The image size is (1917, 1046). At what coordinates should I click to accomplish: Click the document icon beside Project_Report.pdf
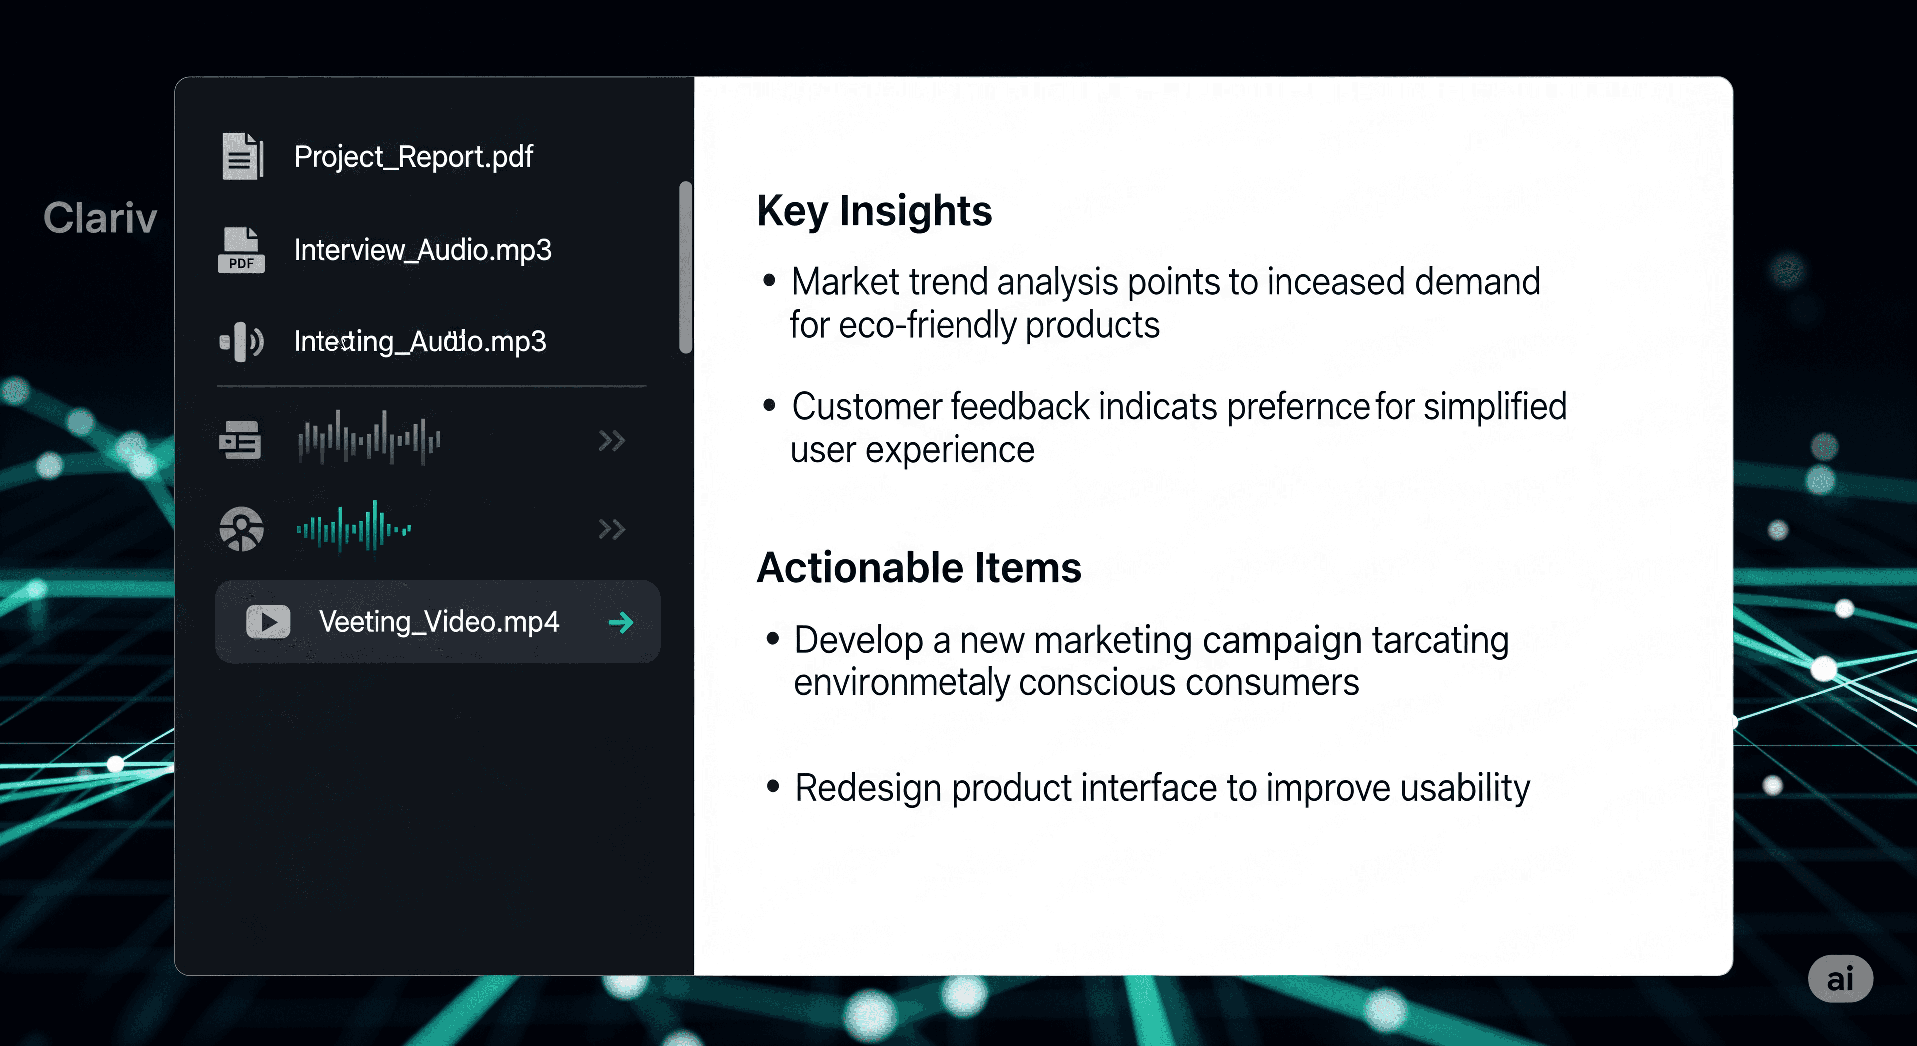[242, 156]
